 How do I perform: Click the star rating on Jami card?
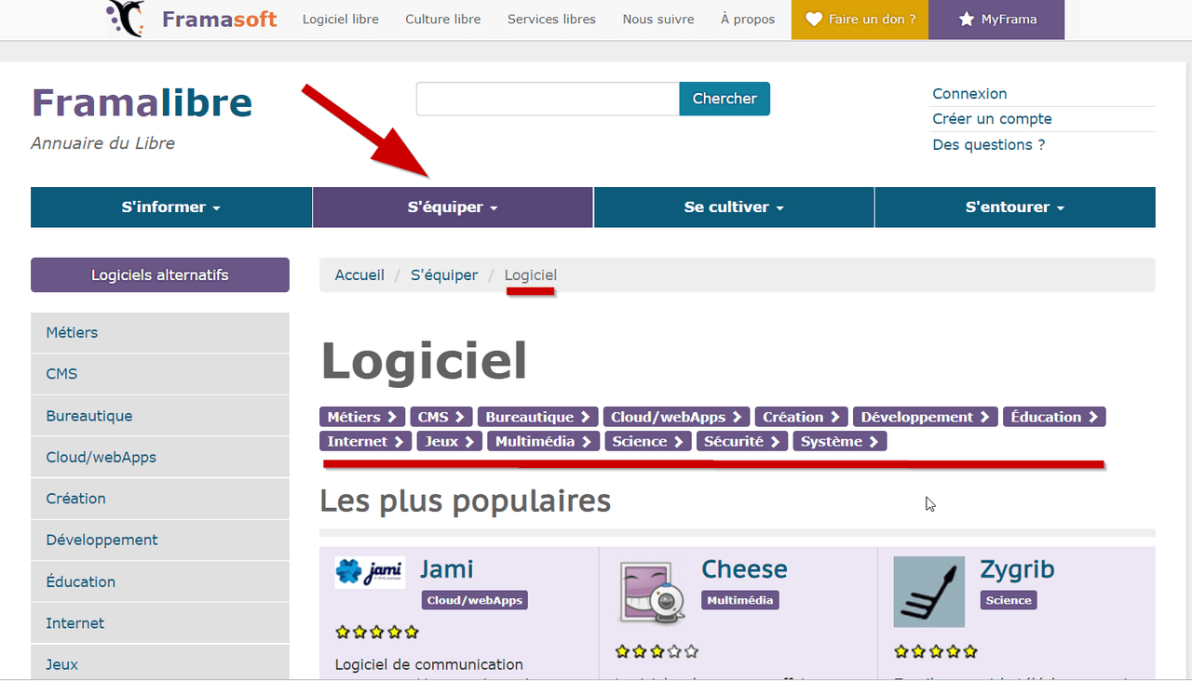click(377, 633)
